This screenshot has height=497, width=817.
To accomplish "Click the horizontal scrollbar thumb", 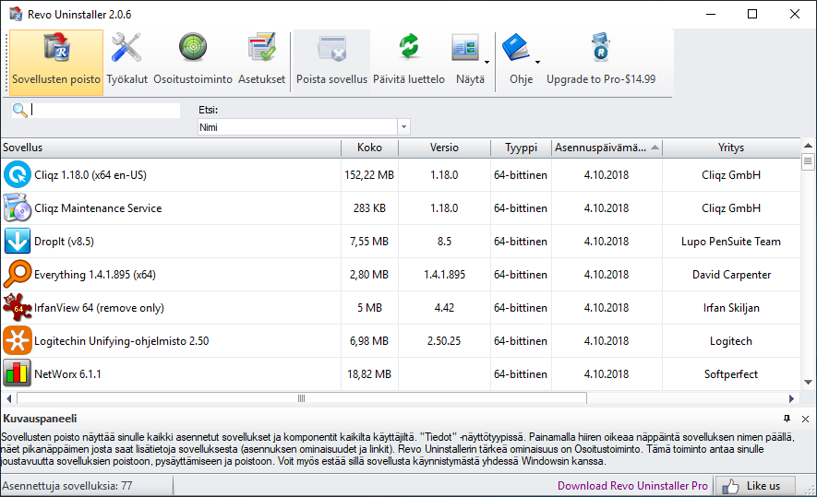I will (x=300, y=398).
